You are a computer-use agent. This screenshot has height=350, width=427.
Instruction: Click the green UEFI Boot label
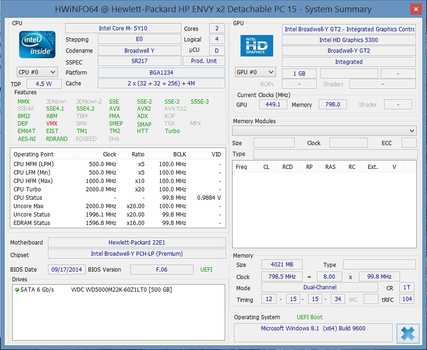[310, 317]
